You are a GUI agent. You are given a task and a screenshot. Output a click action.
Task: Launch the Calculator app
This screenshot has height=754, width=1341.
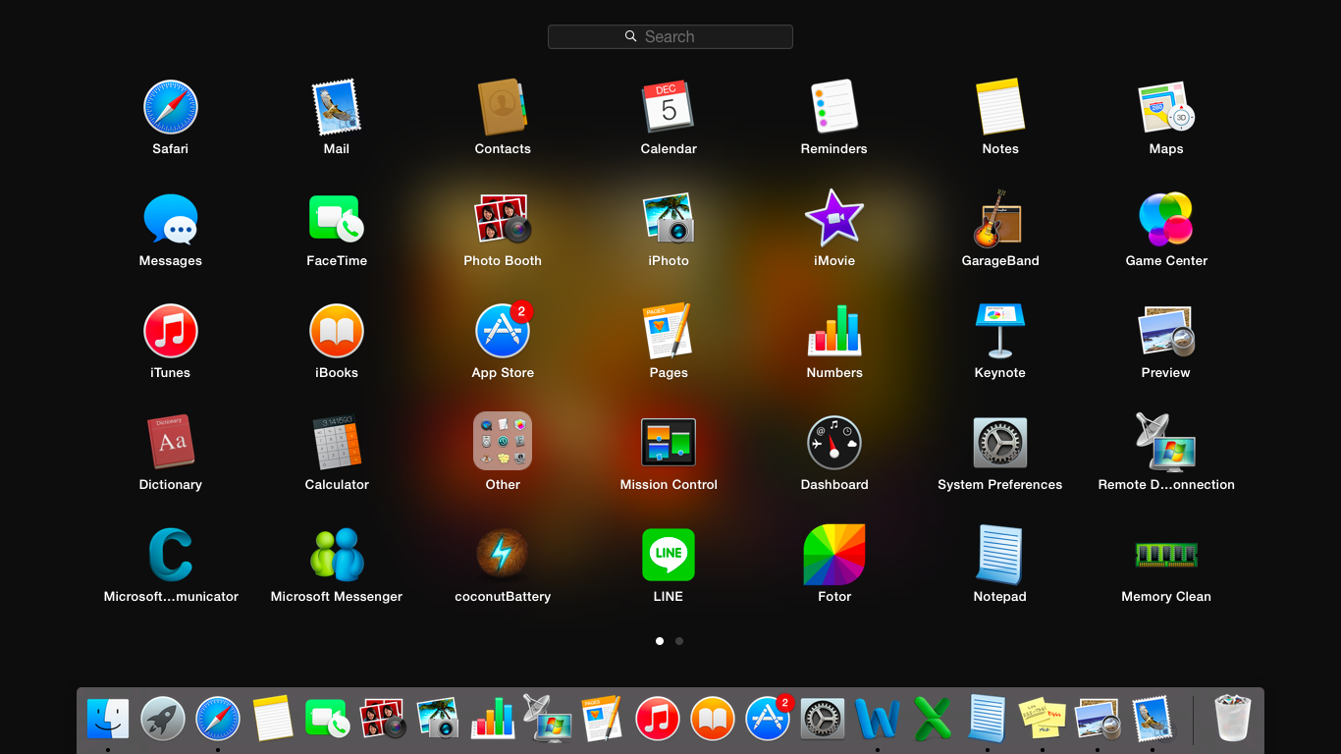337,443
